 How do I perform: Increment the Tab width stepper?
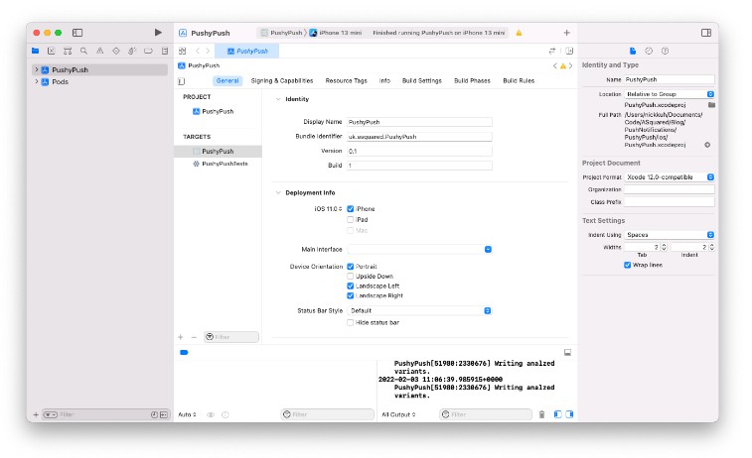coord(665,245)
